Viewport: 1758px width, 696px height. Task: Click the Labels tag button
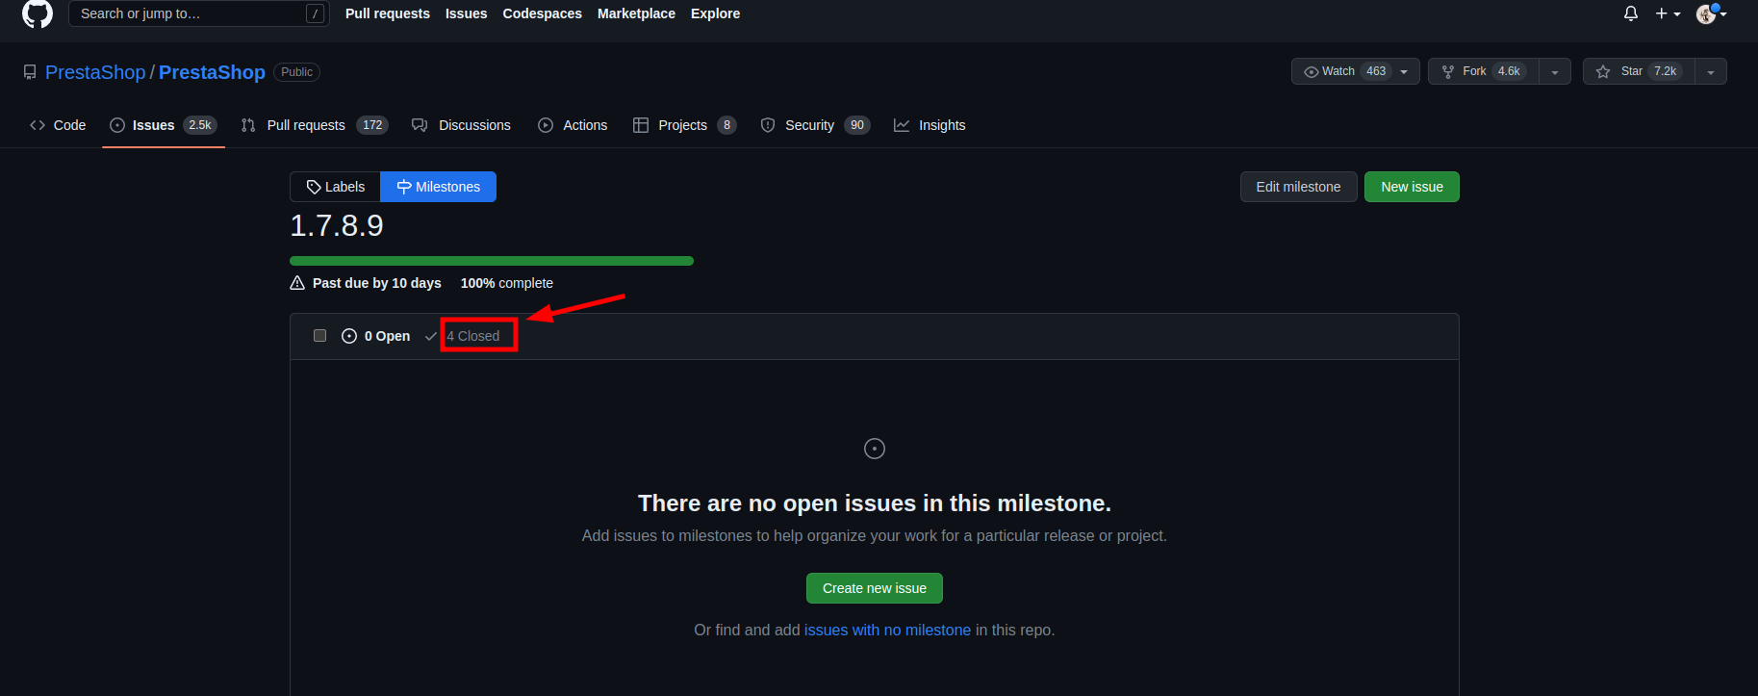pyautogui.click(x=335, y=187)
